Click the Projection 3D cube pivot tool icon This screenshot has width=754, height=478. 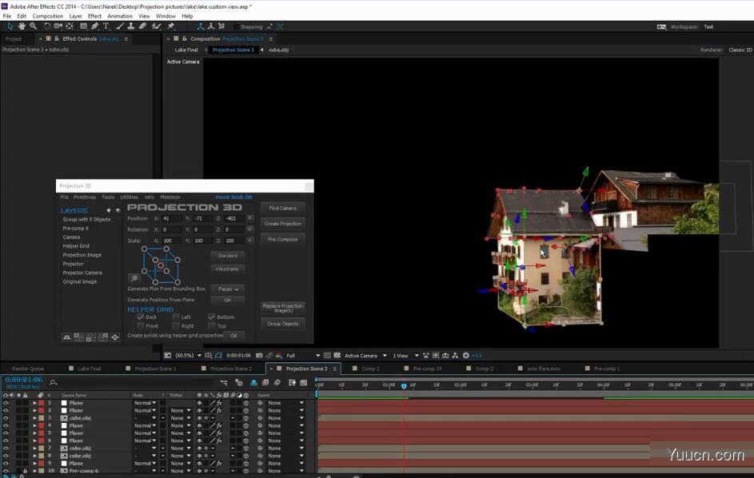[x=134, y=278]
